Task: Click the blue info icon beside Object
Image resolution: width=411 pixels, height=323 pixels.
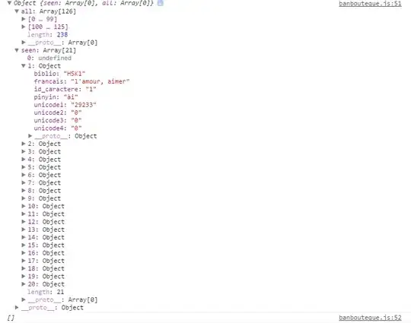Action: pos(161,3)
